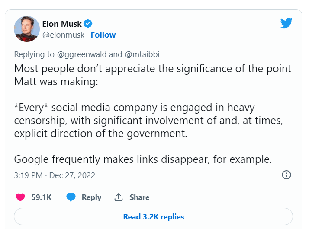Click the 3:19 PM Dec 27 timestamp

pyautogui.click(x=55, y=175)
